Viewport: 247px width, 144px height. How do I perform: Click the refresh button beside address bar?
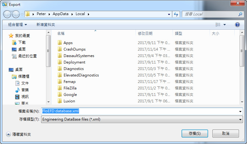(x=176, y=14)
